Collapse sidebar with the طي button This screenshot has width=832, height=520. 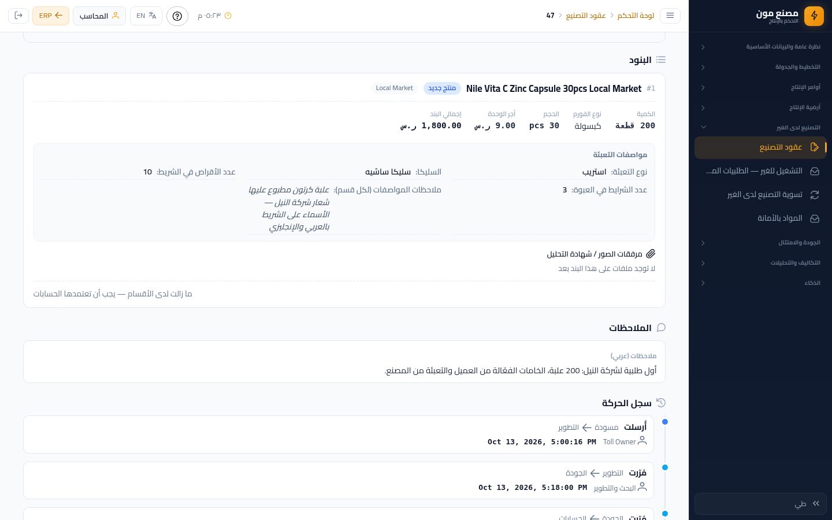click(x=760, y=504)
